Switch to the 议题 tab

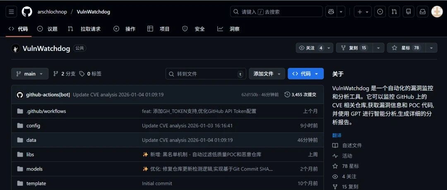(48, 29)
